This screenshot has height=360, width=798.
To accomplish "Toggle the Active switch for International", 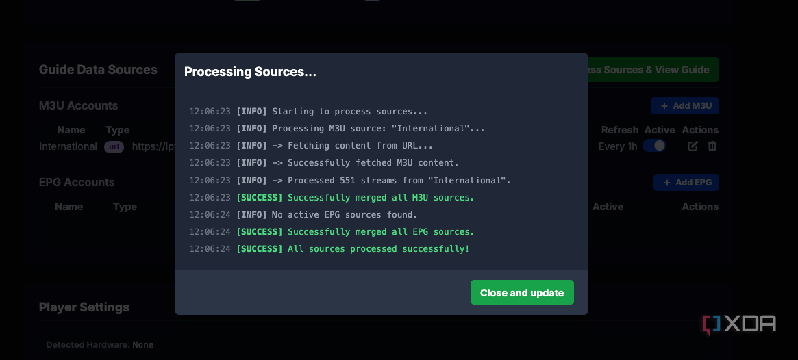I will tap(654, 146).
